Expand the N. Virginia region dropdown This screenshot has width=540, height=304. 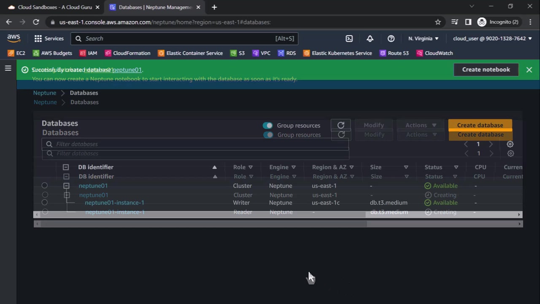tap(423, 38)
